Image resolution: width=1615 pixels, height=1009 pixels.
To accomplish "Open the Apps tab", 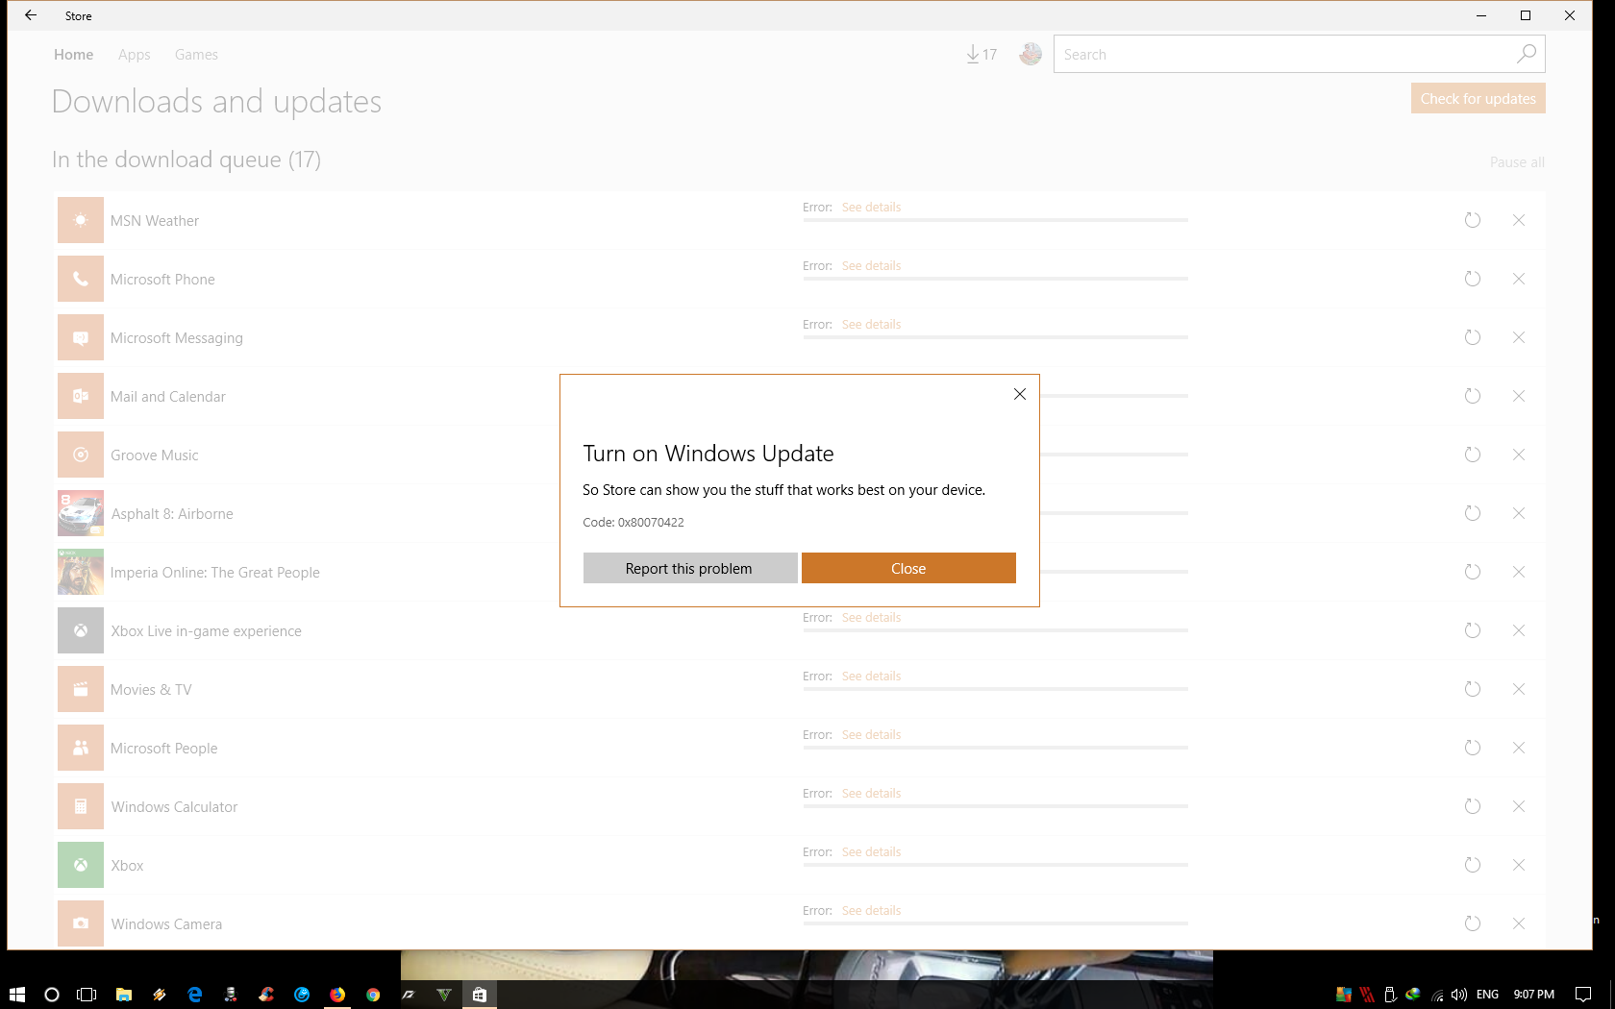I will [135, 55].
